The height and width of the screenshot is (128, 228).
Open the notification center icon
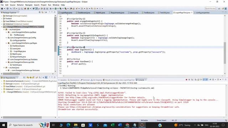coord(223,125)
